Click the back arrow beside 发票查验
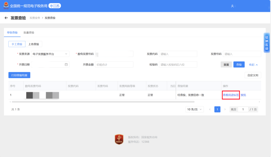271x157 pixels. pos(6,18)
